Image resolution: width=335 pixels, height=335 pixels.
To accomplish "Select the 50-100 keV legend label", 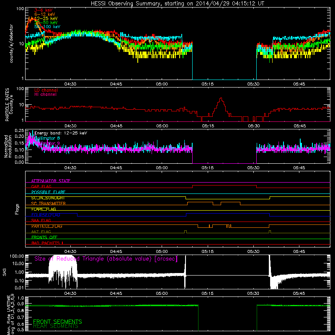I will coord(47,27).
